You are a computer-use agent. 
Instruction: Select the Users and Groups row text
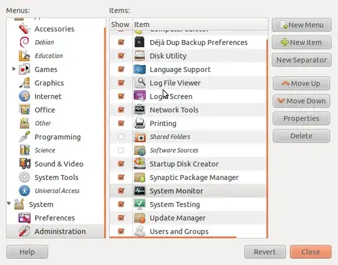[179, 232]
